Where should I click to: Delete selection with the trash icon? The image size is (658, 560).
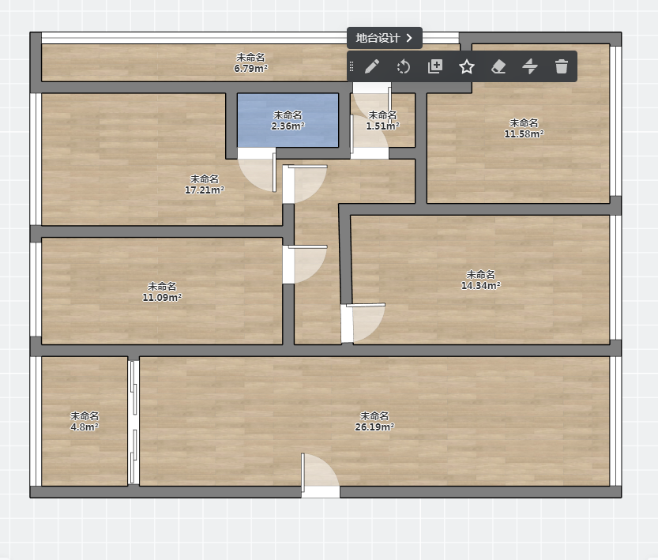pyautogui.click(x=562, y=66)
